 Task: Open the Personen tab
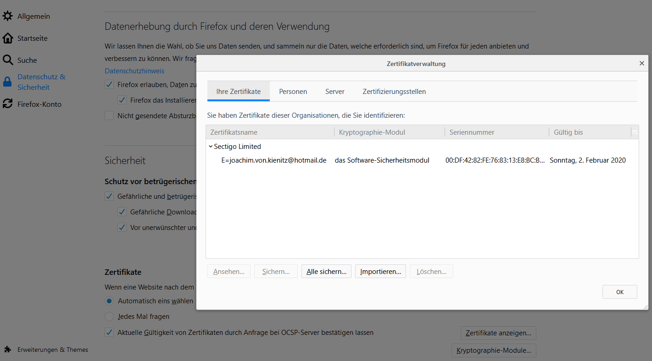[293, 92]
